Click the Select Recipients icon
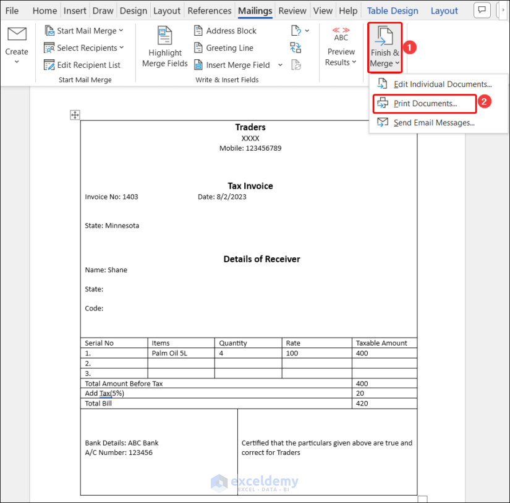 click(x=49, y=48)
